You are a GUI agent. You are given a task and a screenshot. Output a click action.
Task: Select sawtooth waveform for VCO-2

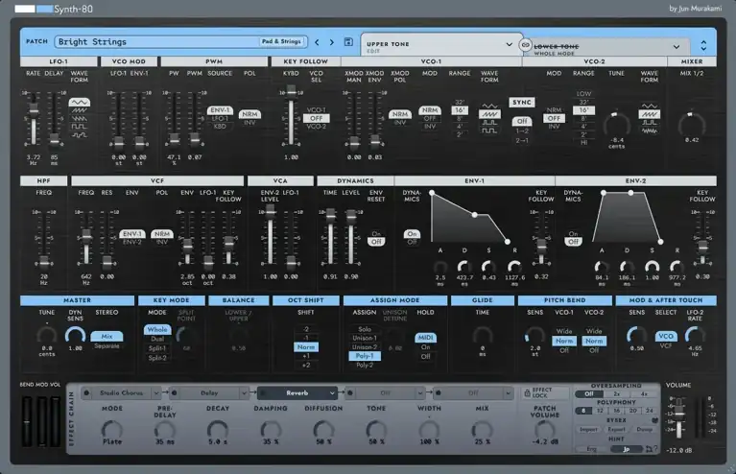point(650,114)
